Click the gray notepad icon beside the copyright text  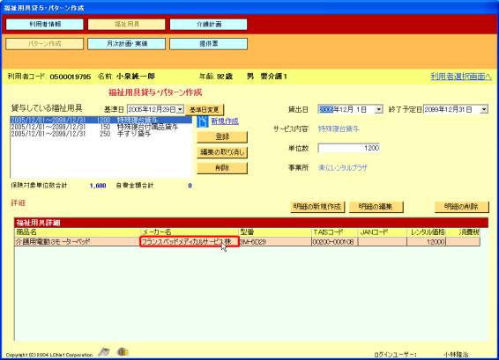pos(104,352)
